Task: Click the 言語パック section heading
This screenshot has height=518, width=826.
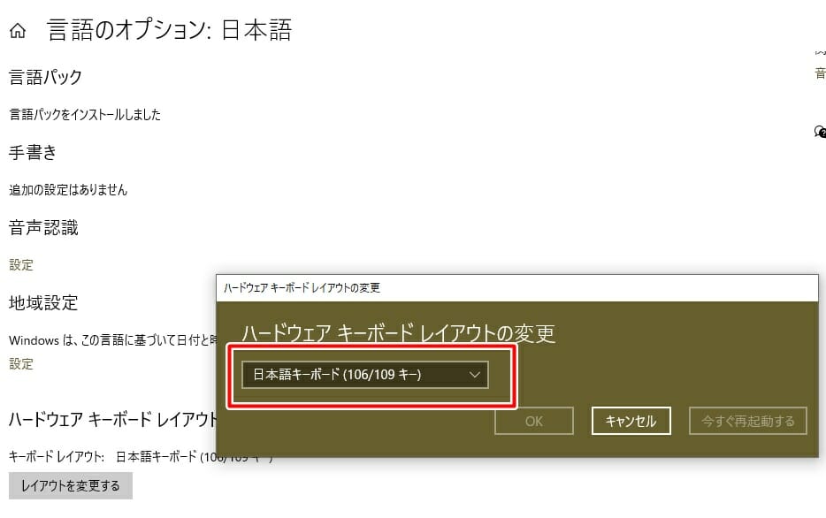Action: click(x=45, y=78)
